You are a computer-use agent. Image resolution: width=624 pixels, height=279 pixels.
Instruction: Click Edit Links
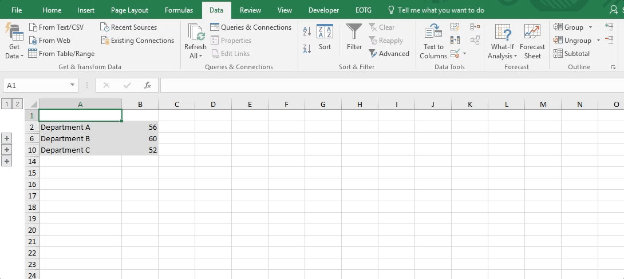pos(230,54)
